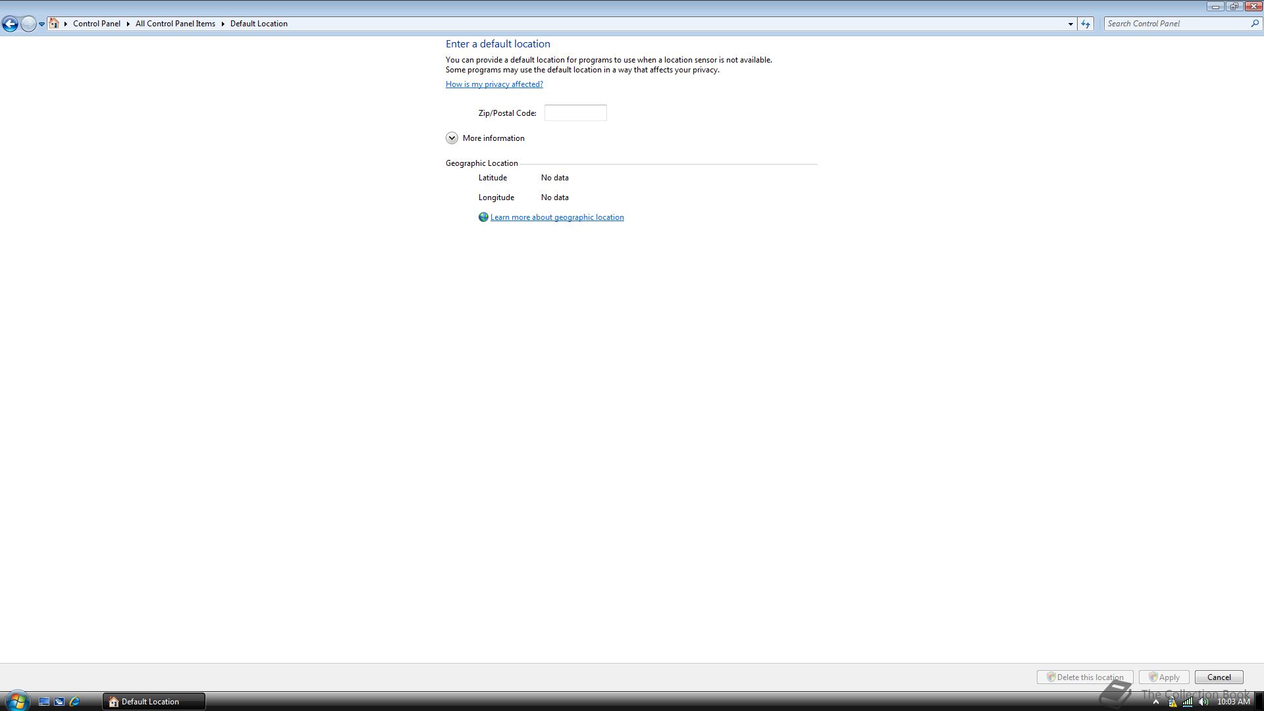Show hidden tray icons arrow
The width and height of the screenshot is (1264, 711).
click(x=1155, y=702)
